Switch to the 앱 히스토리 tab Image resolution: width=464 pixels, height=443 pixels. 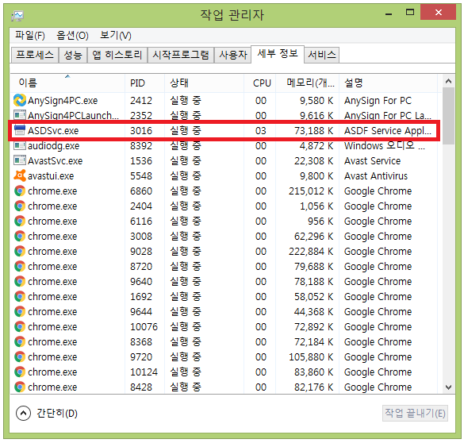coord(117,55)
